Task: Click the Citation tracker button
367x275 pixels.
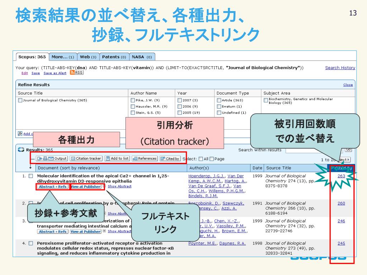Action: coord(86,159)
